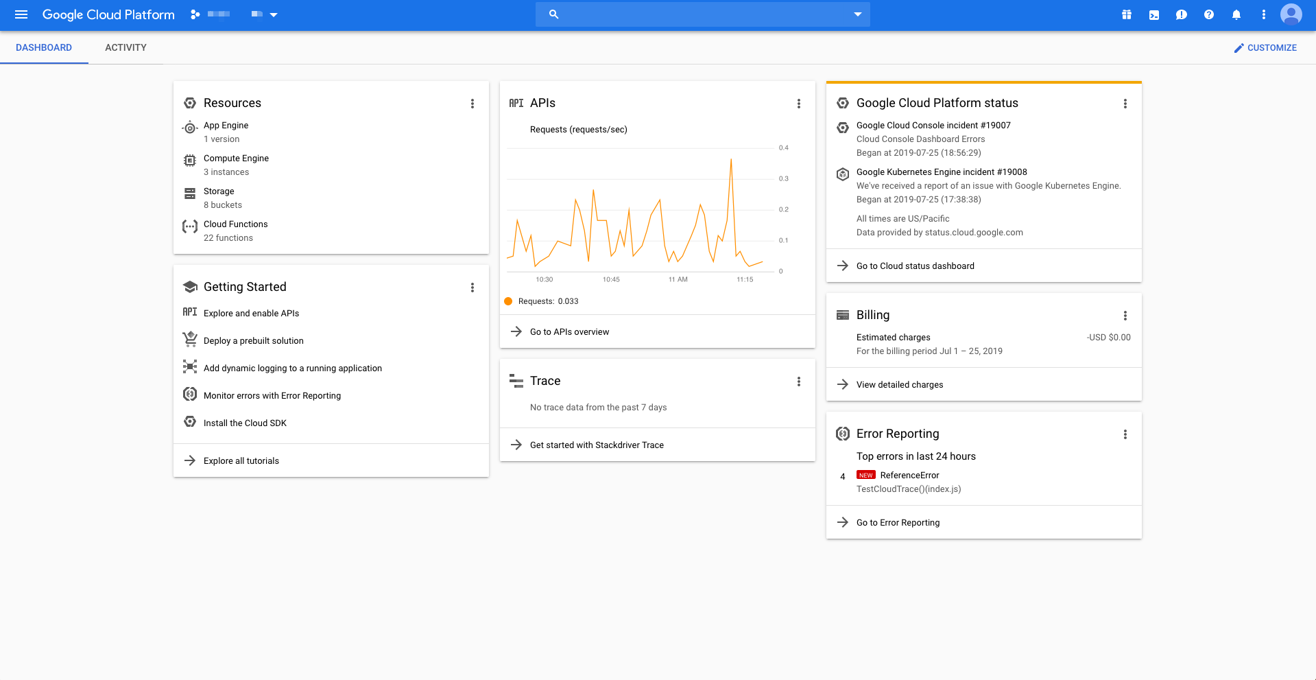Click the Install Cloud SDK icon
1316x680 pixels.
click(x=190, y=421)
